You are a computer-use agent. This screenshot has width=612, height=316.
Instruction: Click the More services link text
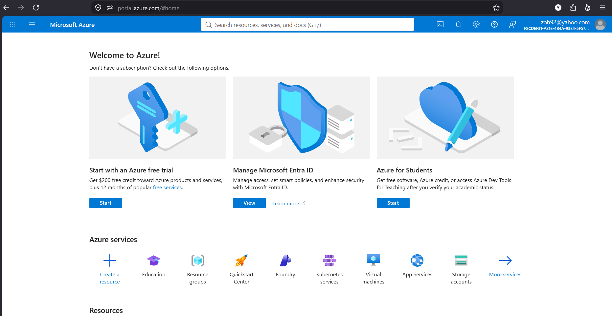pos(505,275)
